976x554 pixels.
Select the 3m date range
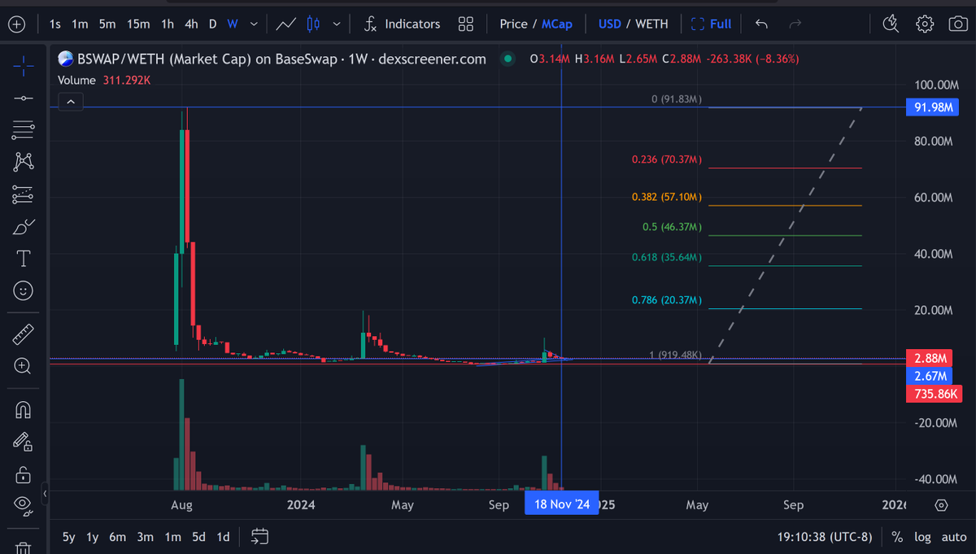(x=145, y=537)
